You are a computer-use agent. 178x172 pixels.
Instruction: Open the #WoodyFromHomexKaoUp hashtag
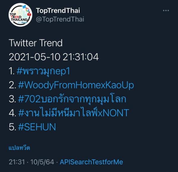[x=76, y=85]
